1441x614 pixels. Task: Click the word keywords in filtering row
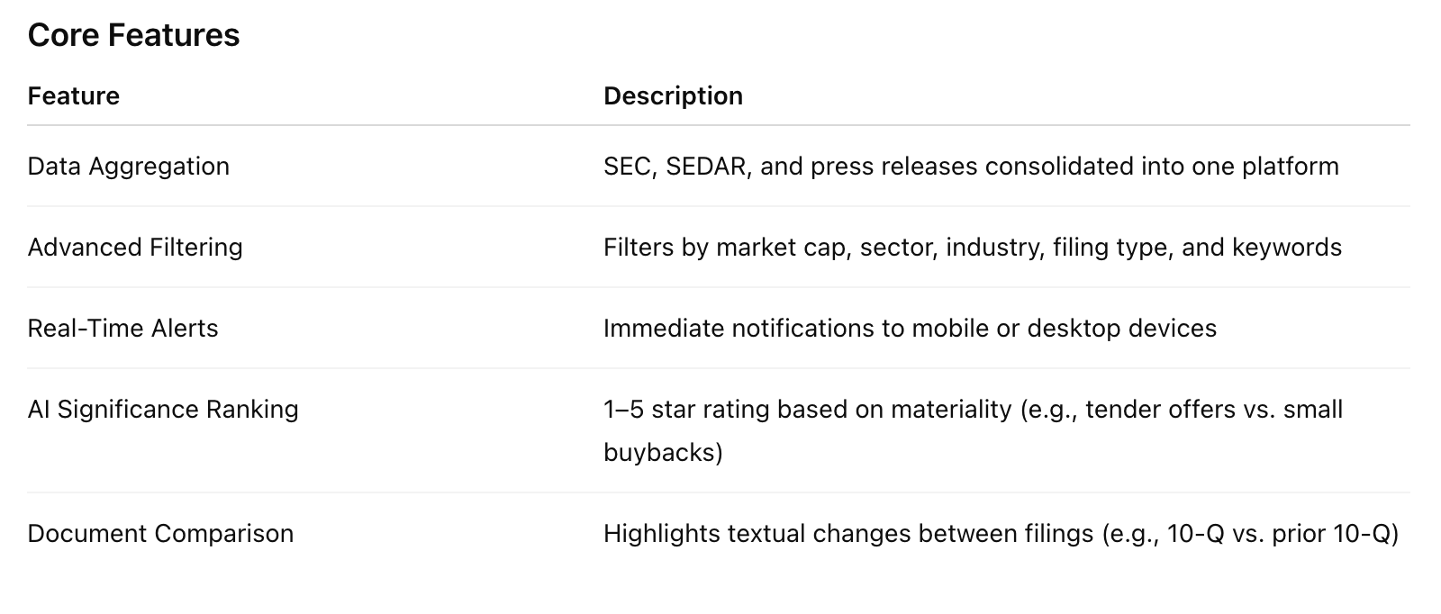[x=1287, y=248]
